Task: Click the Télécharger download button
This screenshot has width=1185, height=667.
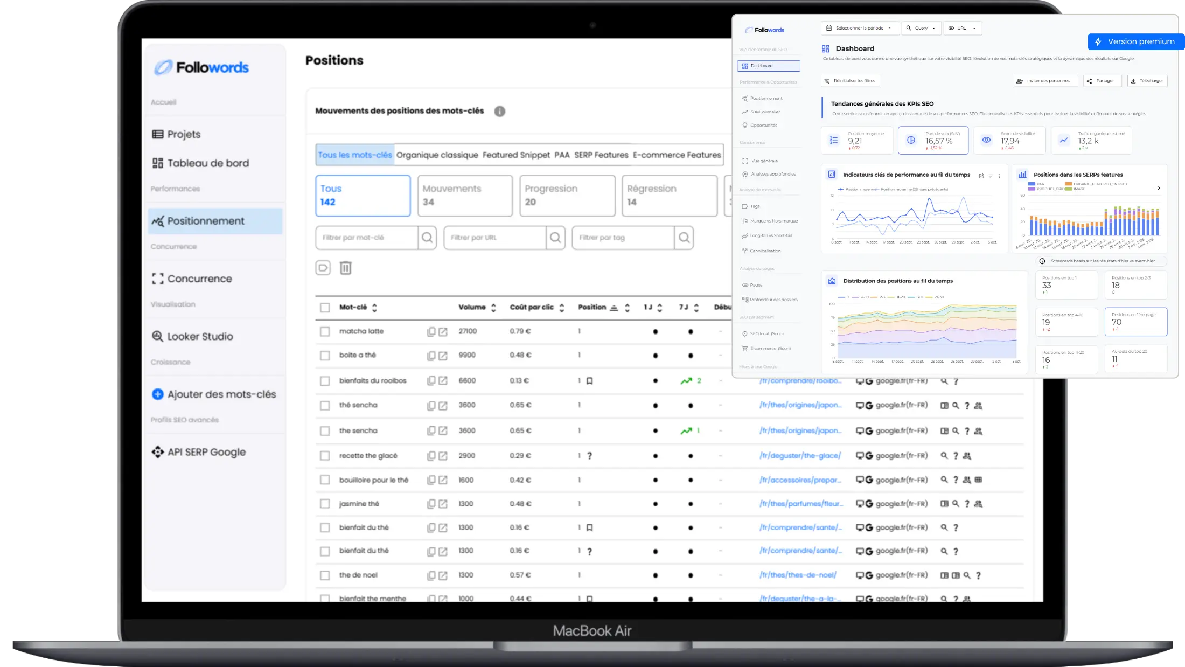Action: [x=1147, y=81]
